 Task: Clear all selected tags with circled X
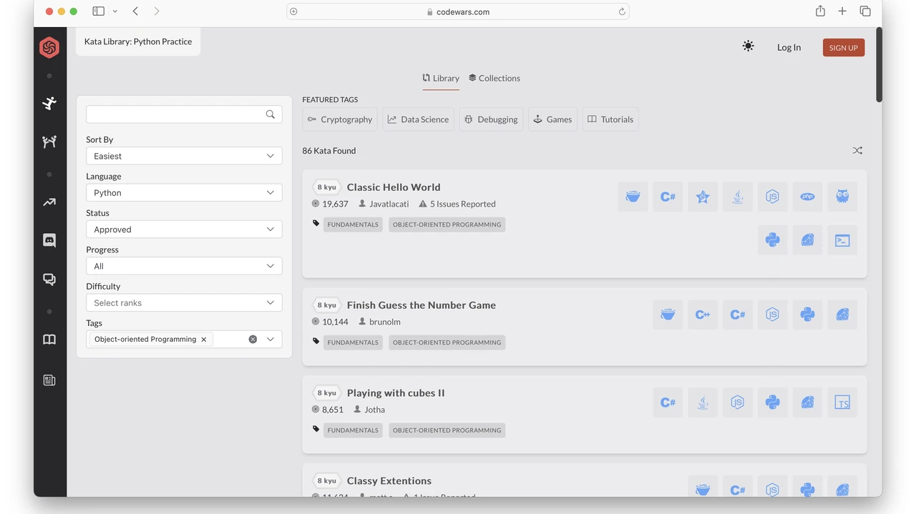[x=253, y=340]
